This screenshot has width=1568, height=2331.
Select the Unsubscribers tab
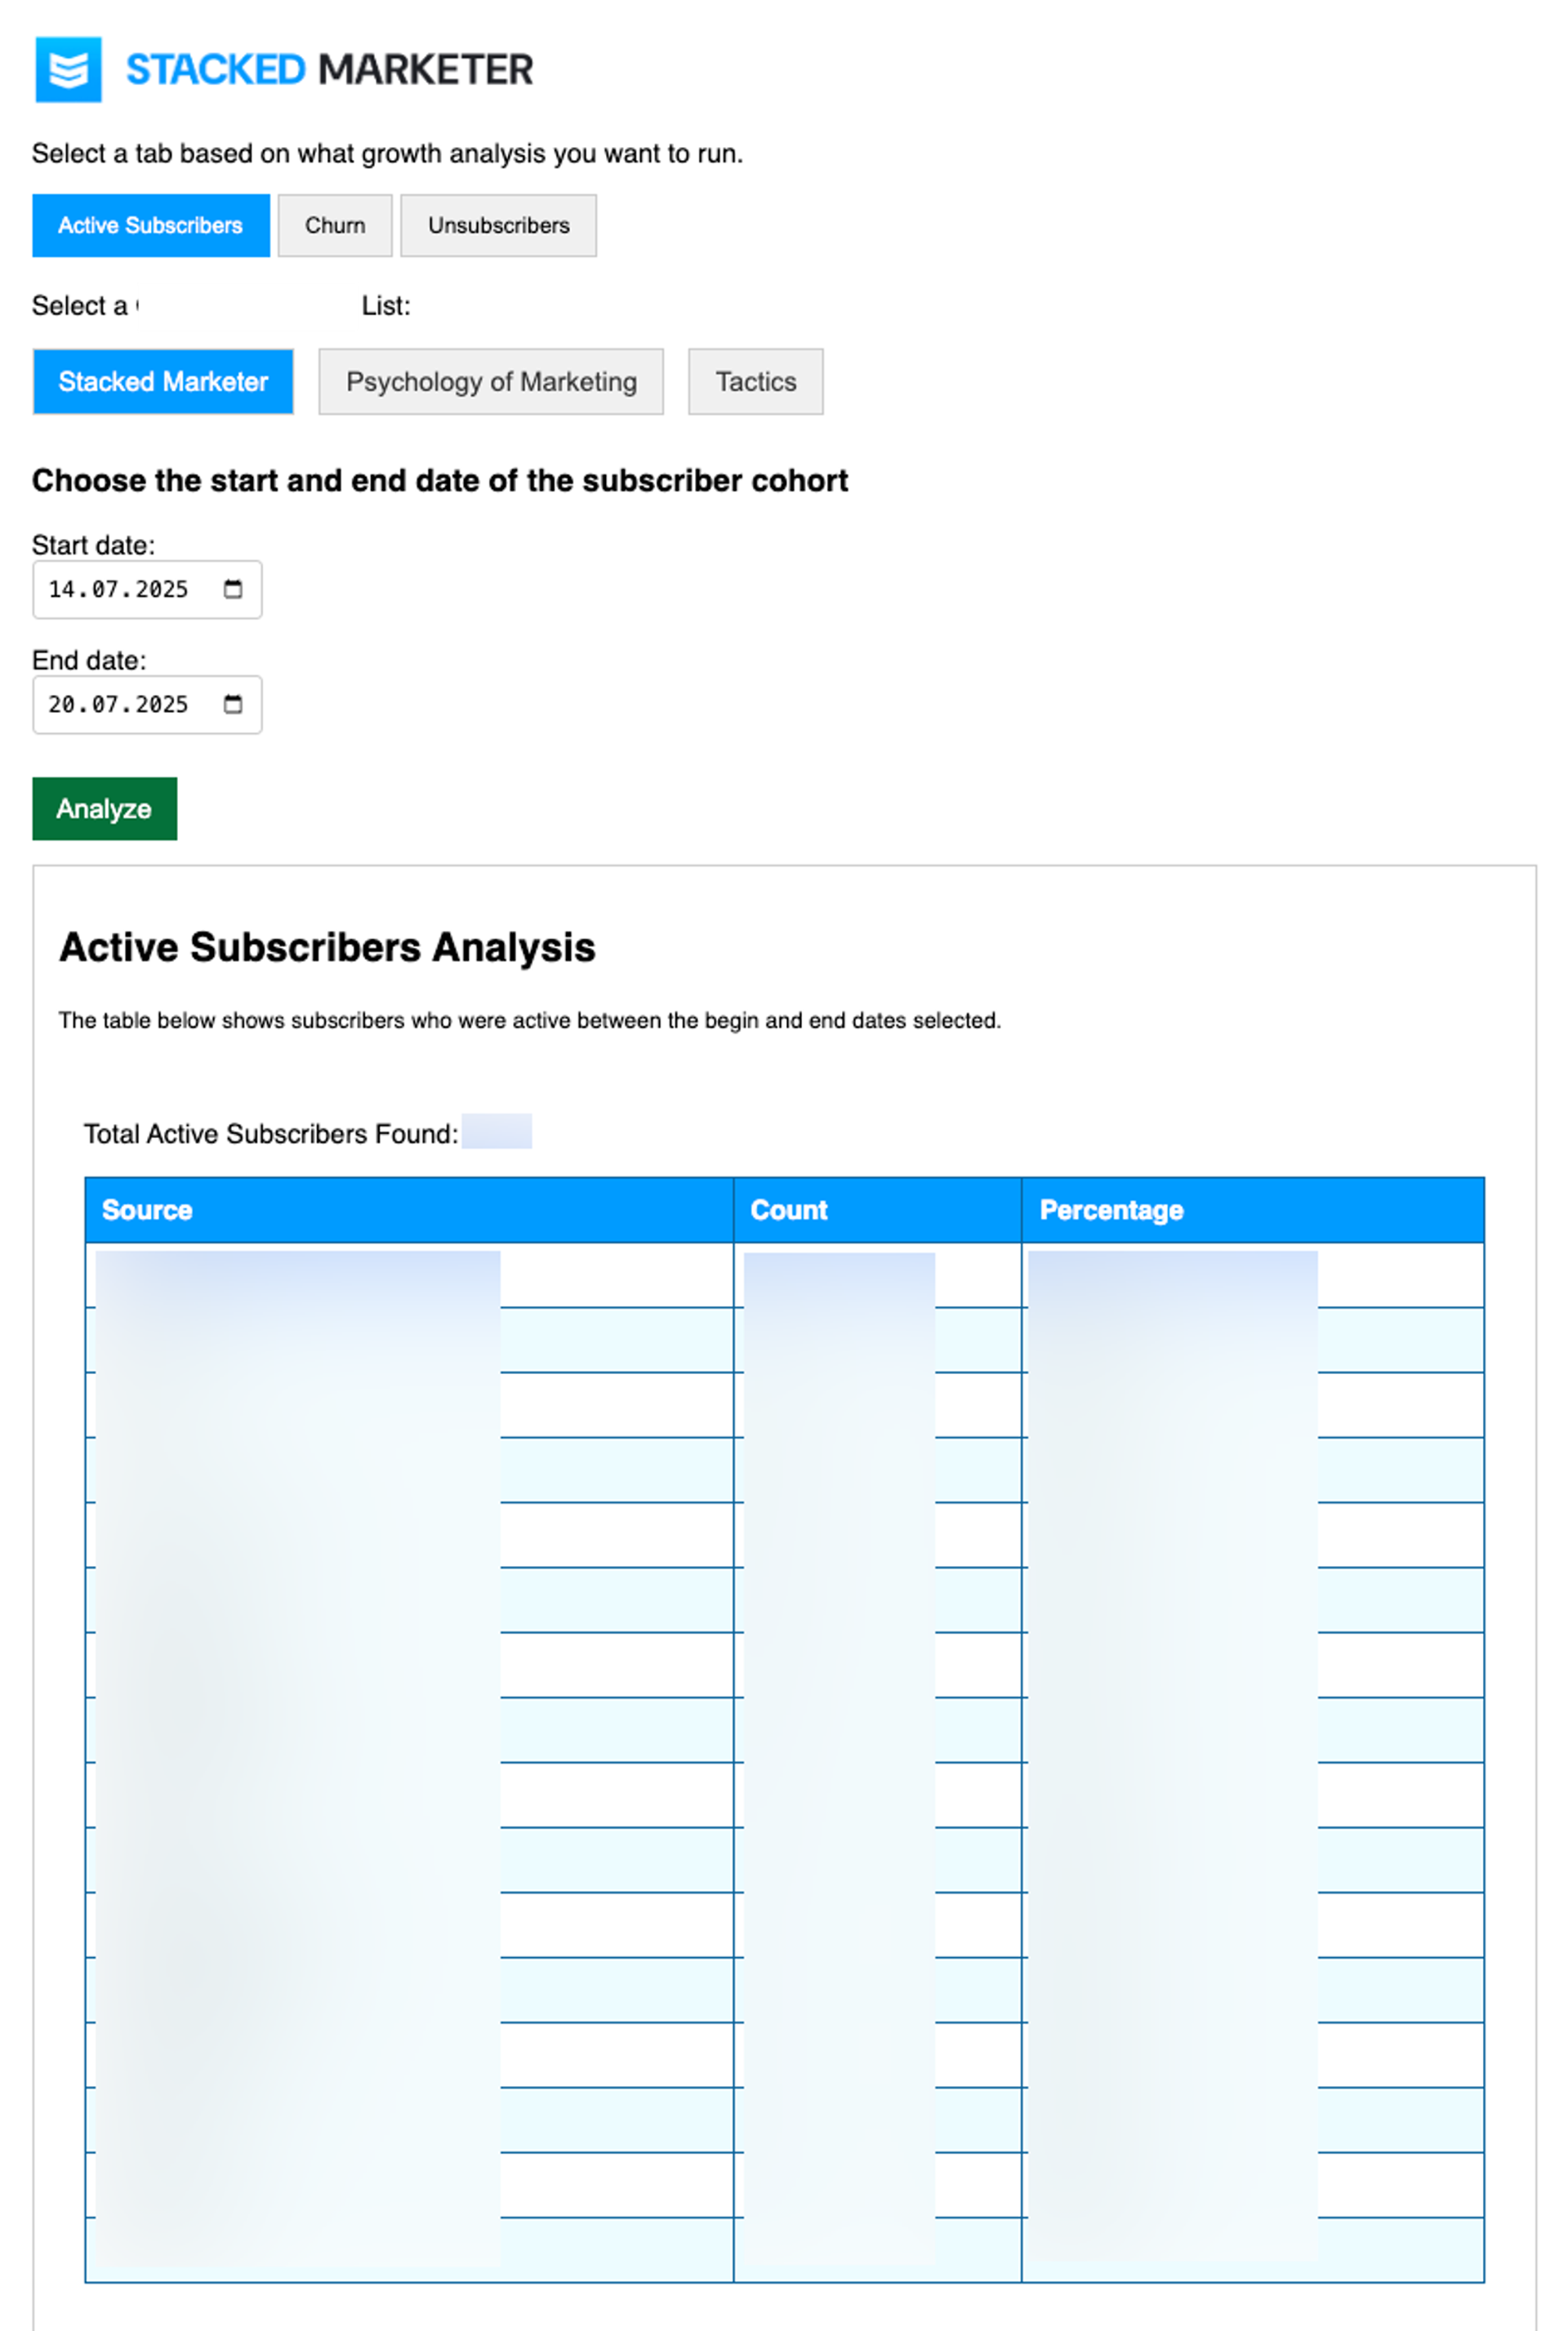498,226
